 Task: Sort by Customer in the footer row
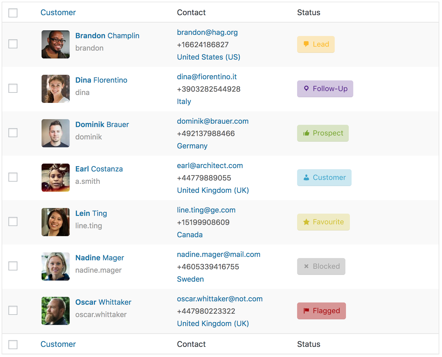(58, 344)
